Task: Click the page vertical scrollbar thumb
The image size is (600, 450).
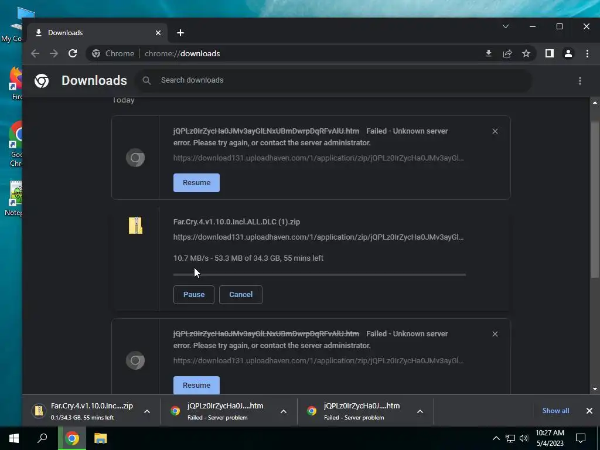Action: point(595,199)
